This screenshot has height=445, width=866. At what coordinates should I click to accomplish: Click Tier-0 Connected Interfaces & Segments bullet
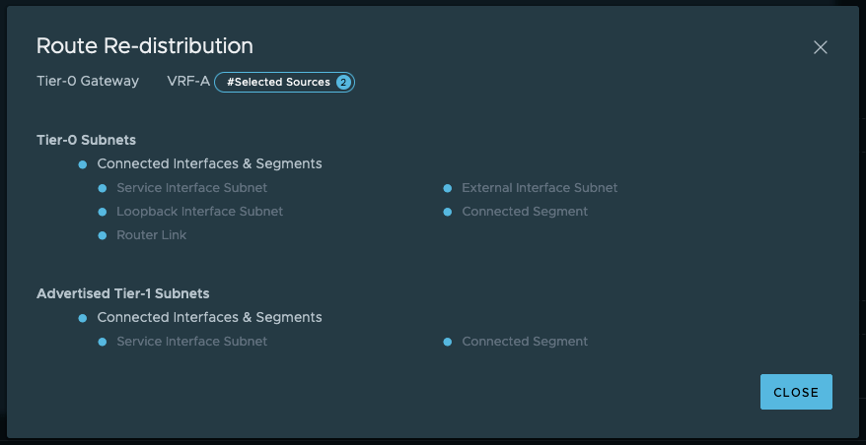pyautogui.click(x=83, y=164)
